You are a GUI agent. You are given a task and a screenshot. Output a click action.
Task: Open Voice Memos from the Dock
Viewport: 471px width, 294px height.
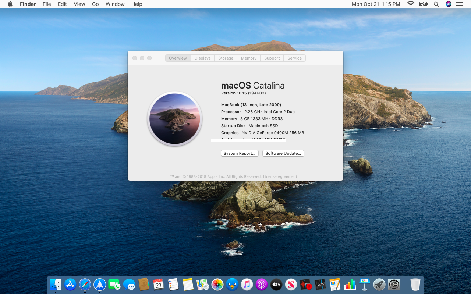pyautogui.click(x=306, y=284)
